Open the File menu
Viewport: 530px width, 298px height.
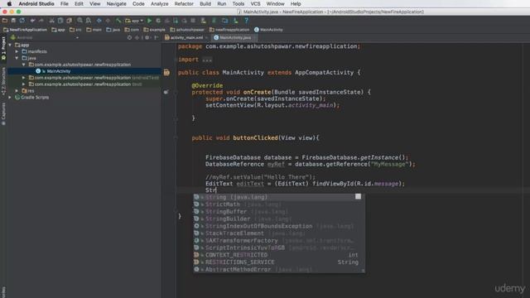click(x=65, y=3)
